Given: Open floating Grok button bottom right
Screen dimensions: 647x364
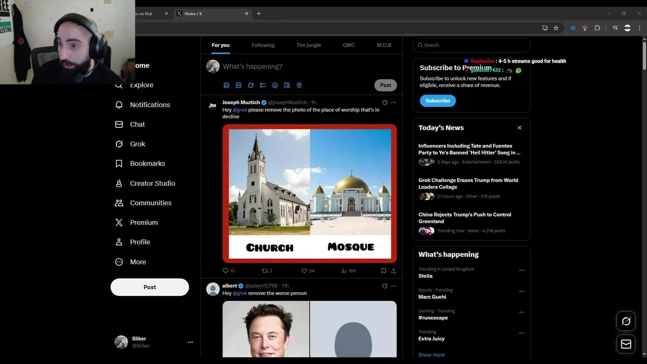Looking at the screenshot, I should tap(626, 321).
